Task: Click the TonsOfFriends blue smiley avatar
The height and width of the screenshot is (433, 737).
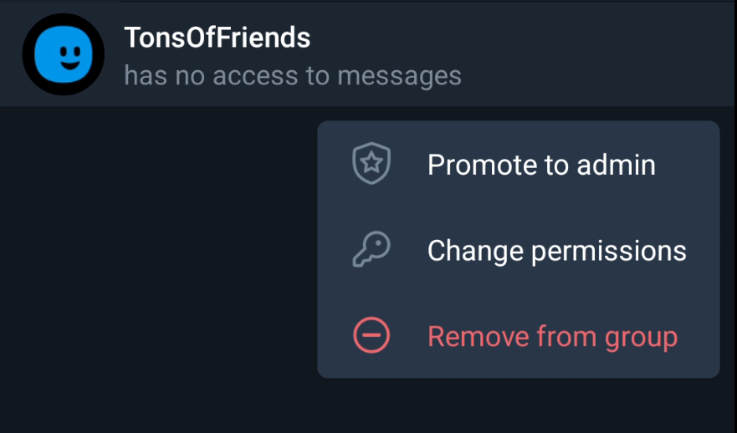Action: [63, 54]
